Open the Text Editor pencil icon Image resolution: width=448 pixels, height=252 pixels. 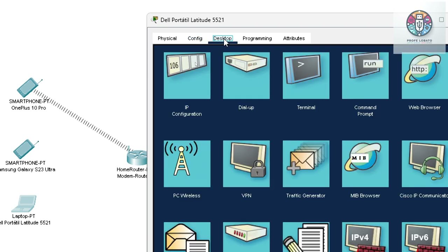pos(306,237)
